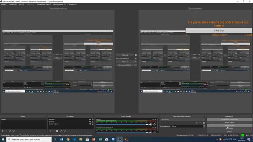Viewport: 253px width, 142px height.
Task: Click Остановить трансляцию button
Action: [x=229, y=120]
